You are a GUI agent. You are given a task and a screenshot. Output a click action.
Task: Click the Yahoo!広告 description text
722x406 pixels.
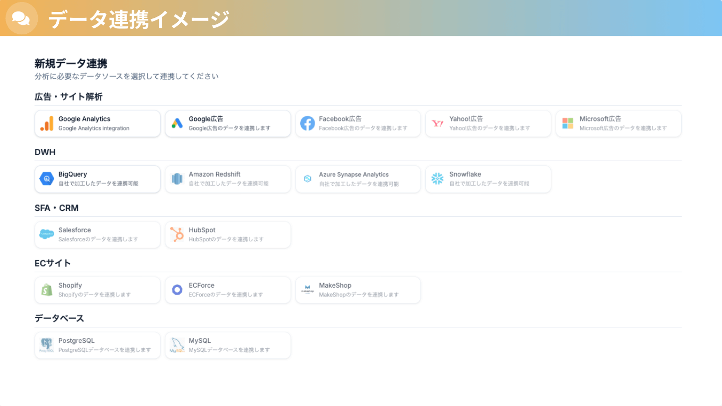pos(489,128)
